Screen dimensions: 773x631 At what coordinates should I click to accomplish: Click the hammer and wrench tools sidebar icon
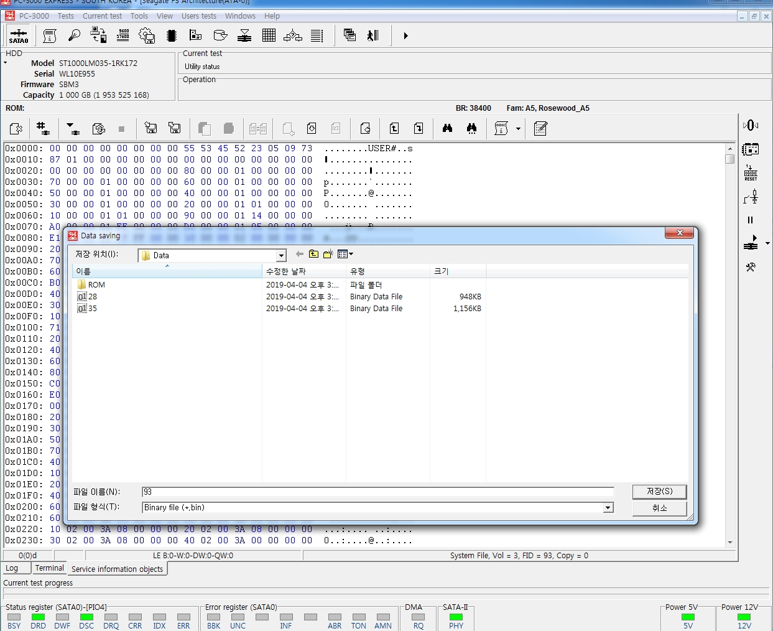[751, 267]
